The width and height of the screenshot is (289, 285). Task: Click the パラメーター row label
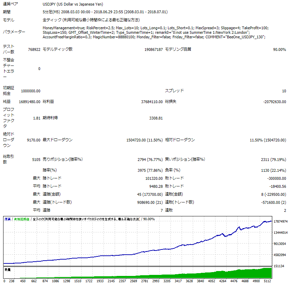click(14, 32)
